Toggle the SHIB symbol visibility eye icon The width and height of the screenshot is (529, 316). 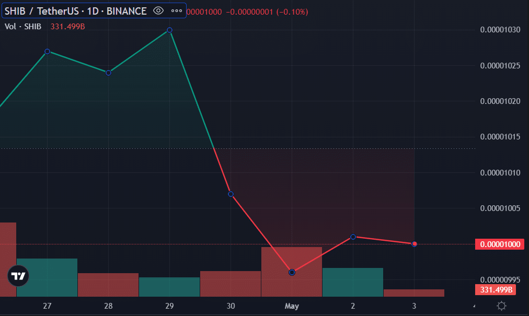(158, 11)
